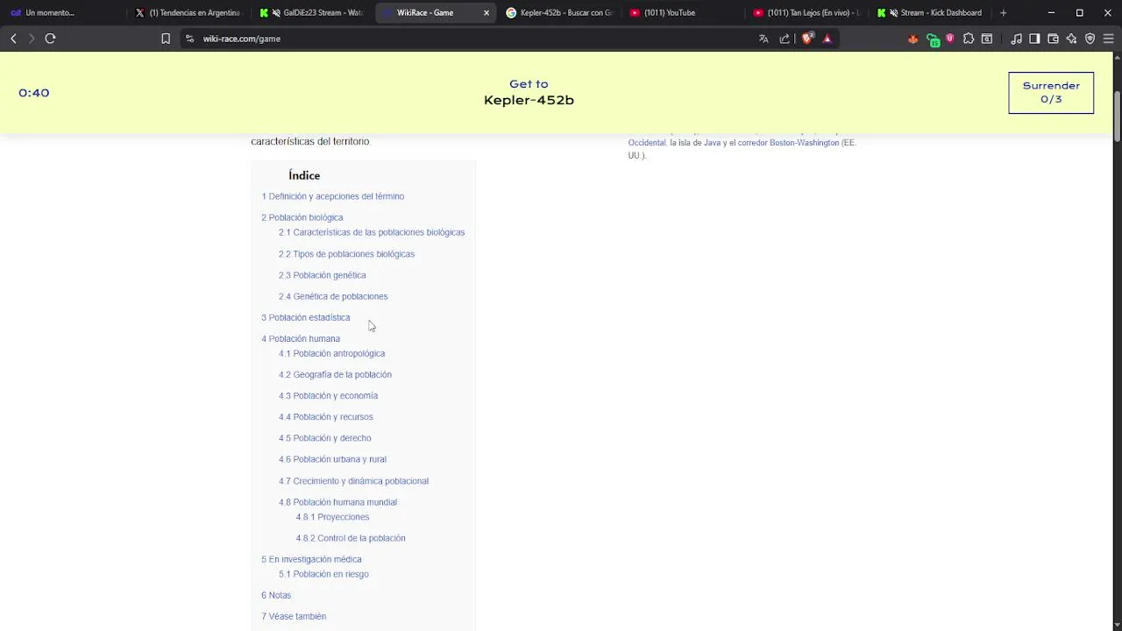Open the 'Véase también' index link
The image size is (1122, 631).
[294, 616]
